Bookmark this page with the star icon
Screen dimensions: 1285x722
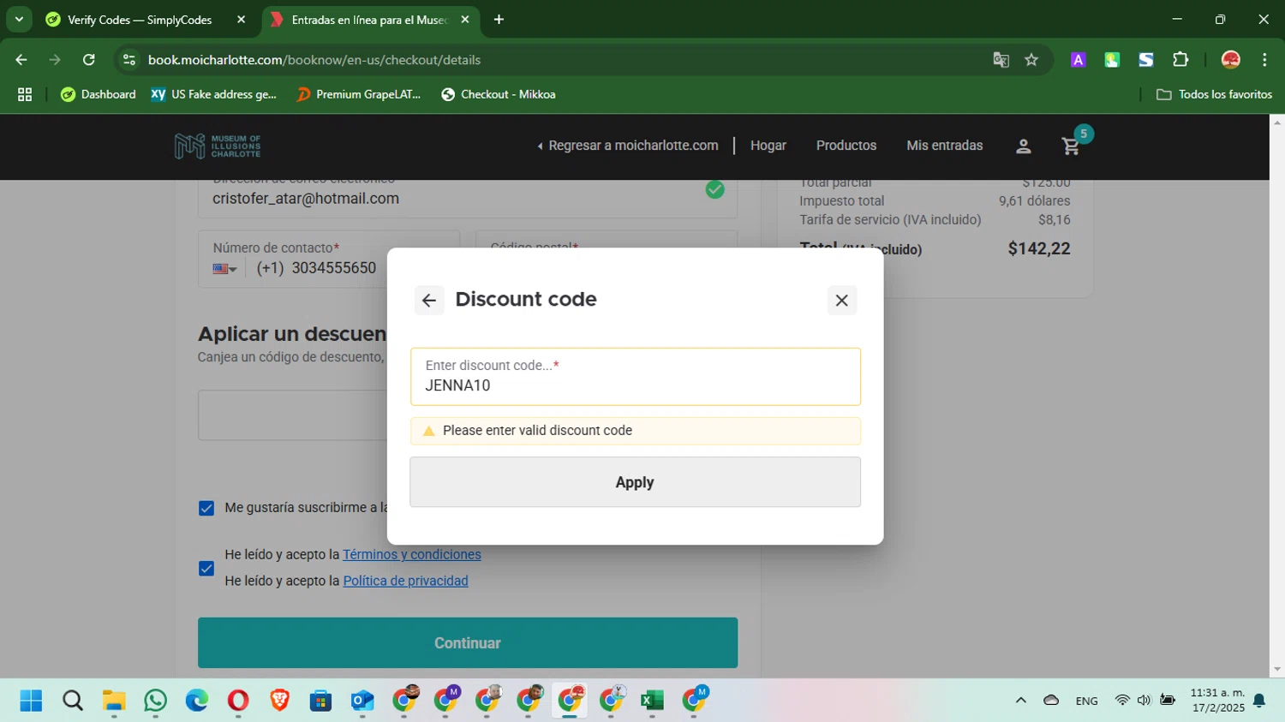(x=1031, y=60)
